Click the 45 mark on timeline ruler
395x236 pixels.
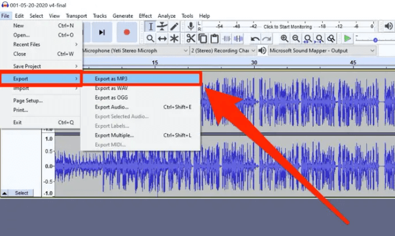353,62
